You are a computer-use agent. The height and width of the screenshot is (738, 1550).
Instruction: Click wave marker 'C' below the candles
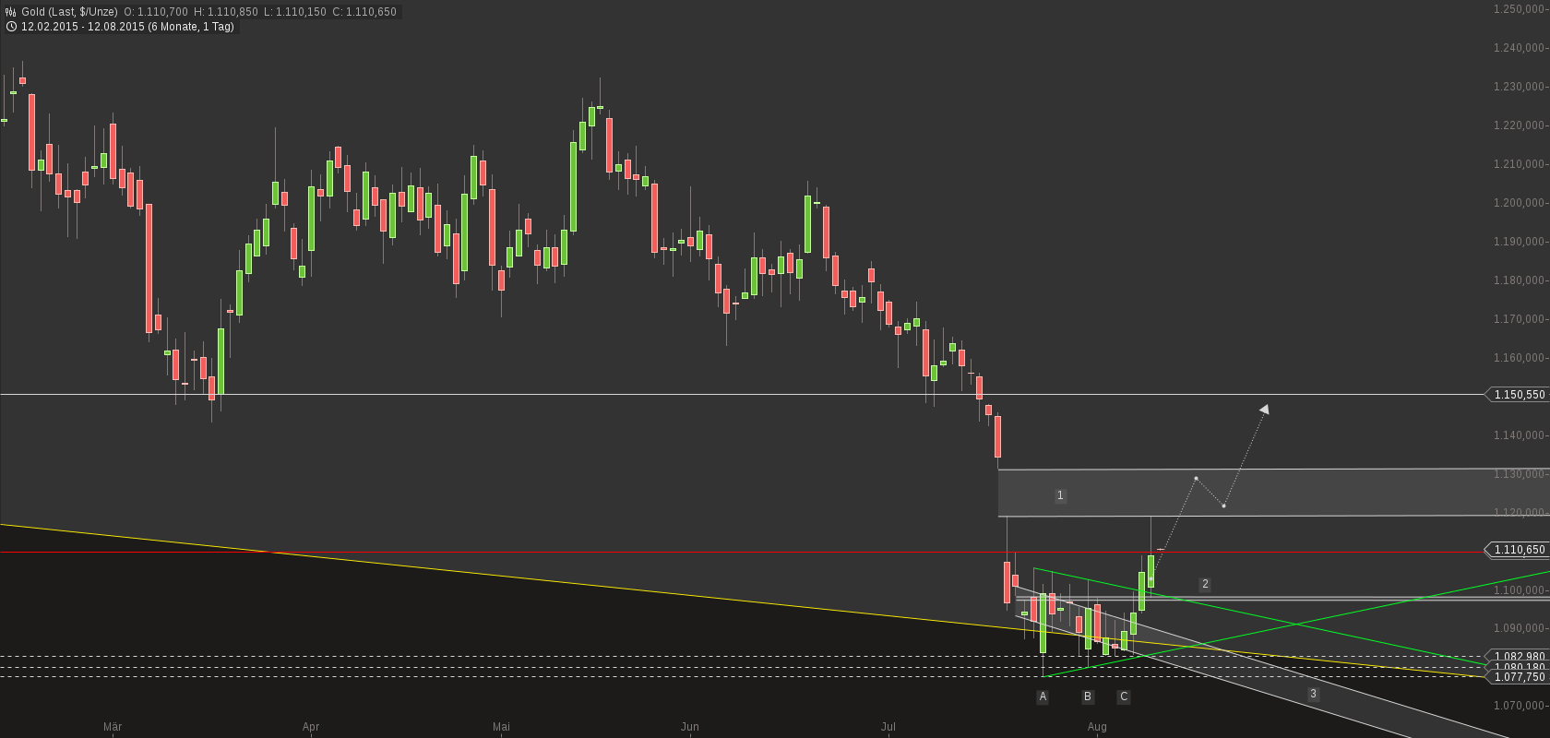point(1124,696)
